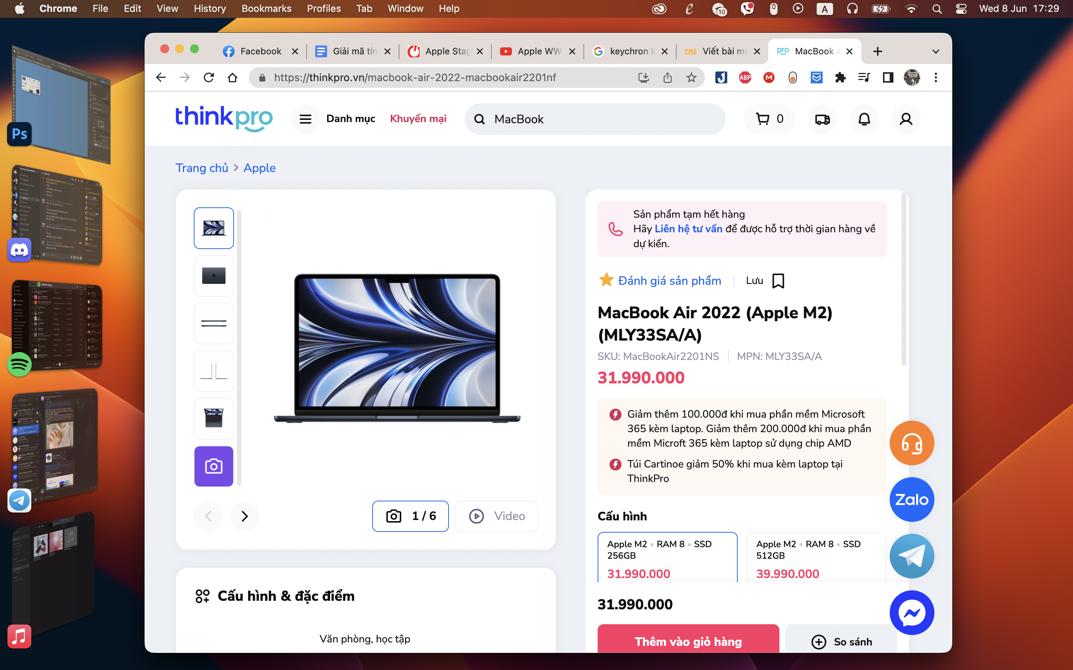Open Spotify from the Stage Manager strip

(x=19, y=365)
